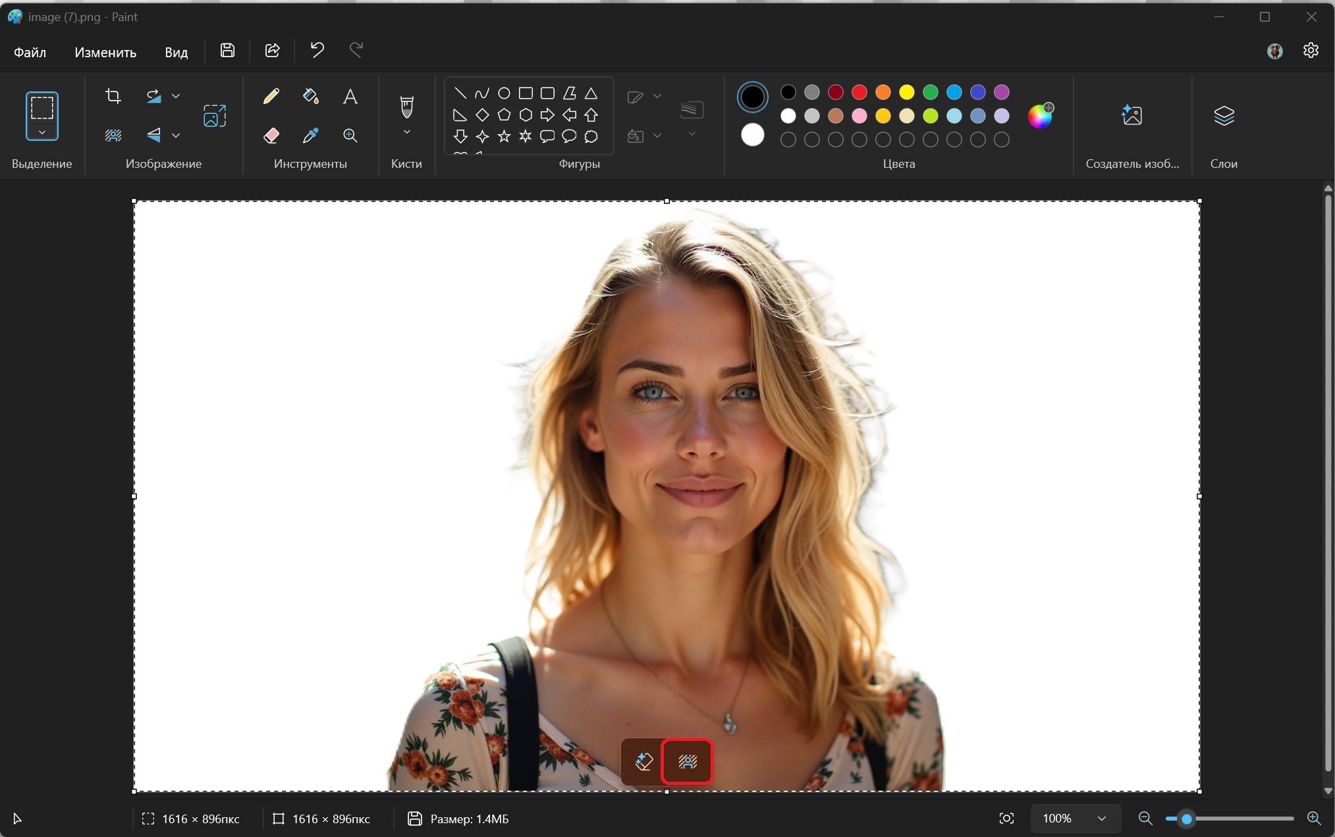This screenshot has height=837, width=1335.
Task: Click generative erase button on canvas
Action: click(x=643, y=761)
